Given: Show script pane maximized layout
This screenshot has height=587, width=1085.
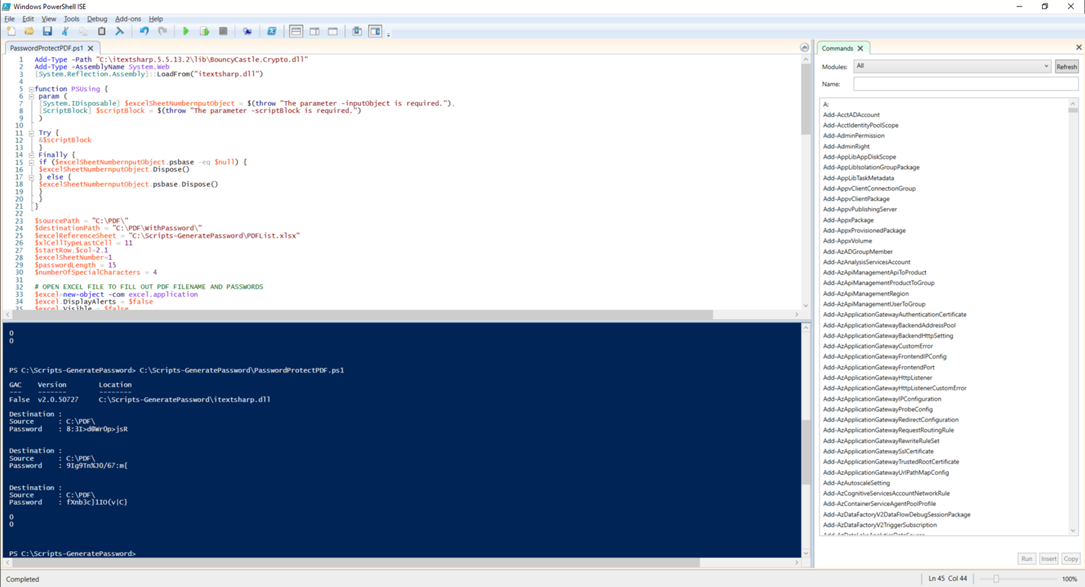Looking at the screenshot, I should 333,31.
